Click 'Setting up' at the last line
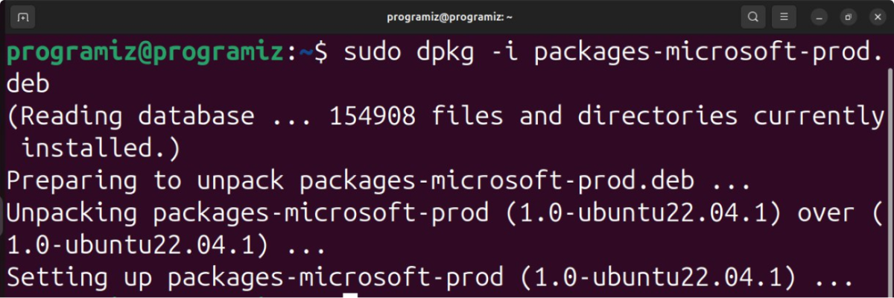 (x=77, y=278)
